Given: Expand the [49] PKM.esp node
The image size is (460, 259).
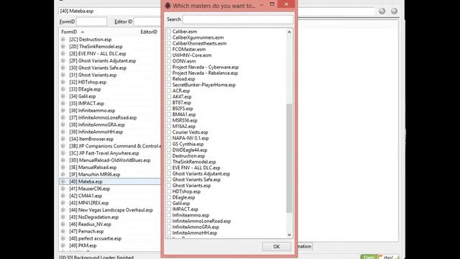Looking at the screenshot, I should click(63, 245).
